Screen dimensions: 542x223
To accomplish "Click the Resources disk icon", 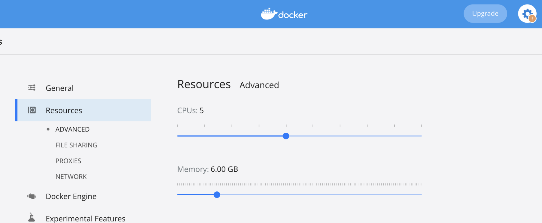I will tap(32, 110).
